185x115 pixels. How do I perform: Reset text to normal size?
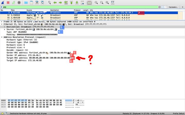[x=107, y=3]
